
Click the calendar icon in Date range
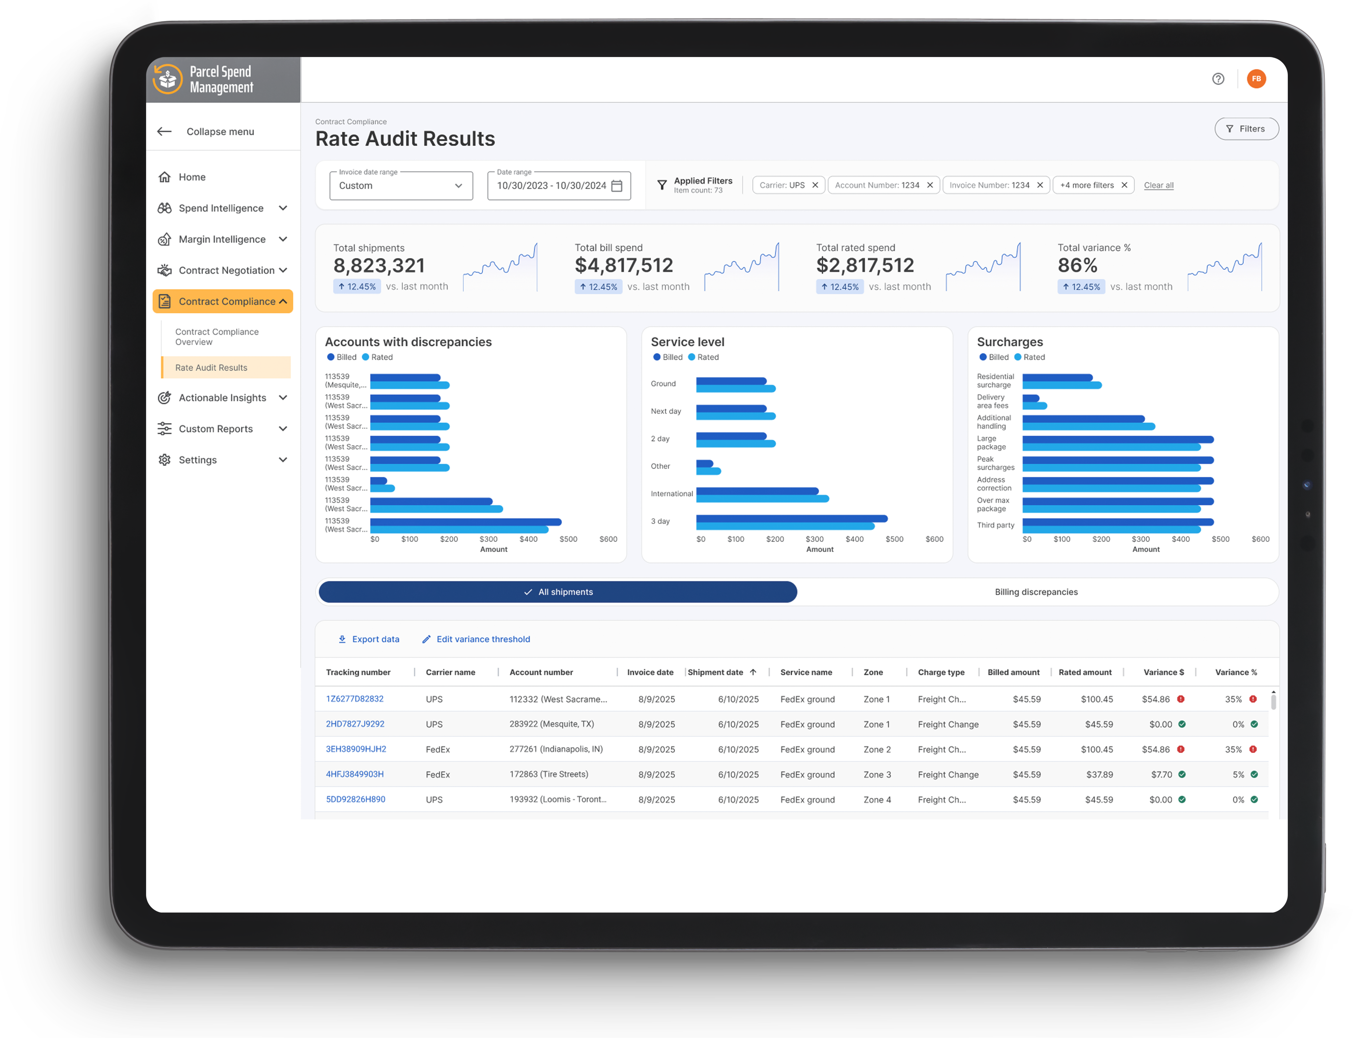[x=616, y=185]
